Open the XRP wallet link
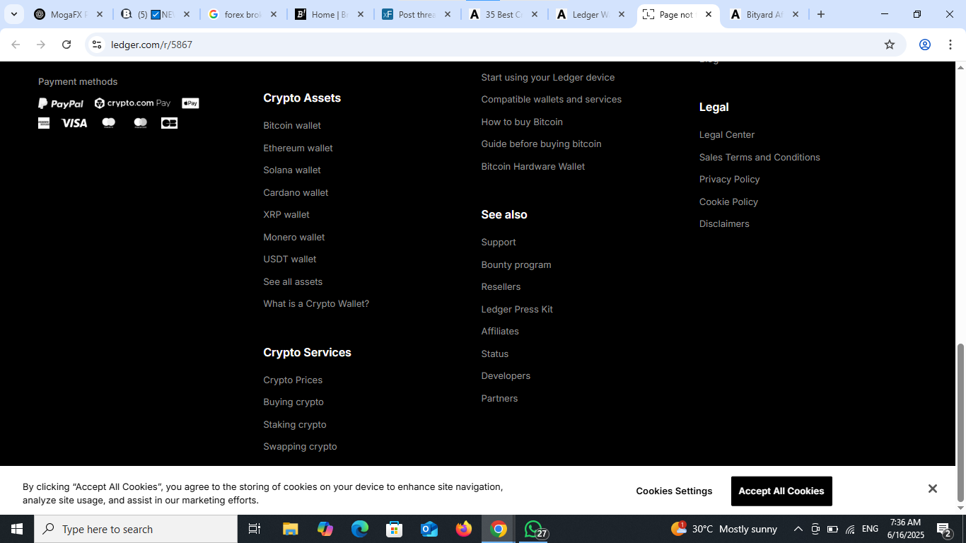The width and height of the screenshot is (966, 543). coord(286,215)
